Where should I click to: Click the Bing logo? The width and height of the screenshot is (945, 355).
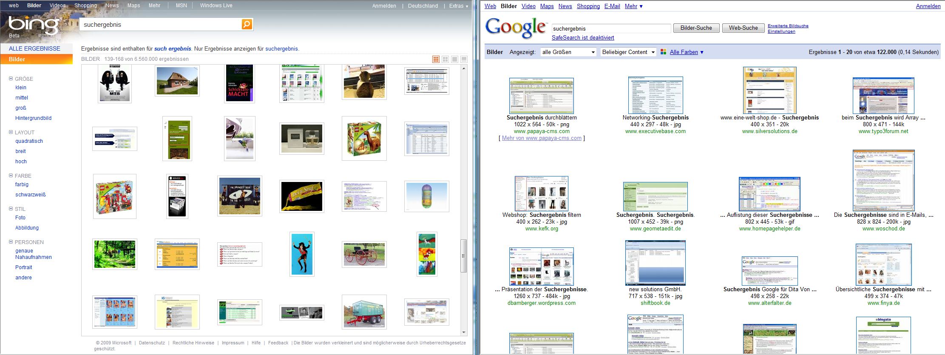[33, 26]
